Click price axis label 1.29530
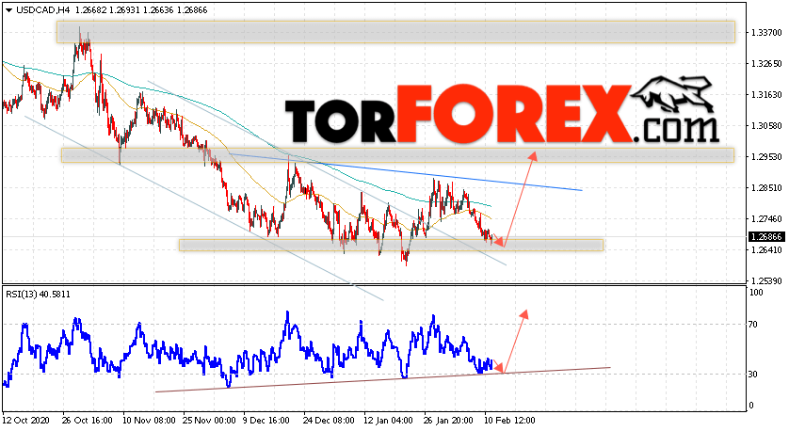The width and height of the screenshot is (789, 431). point(766,157)
